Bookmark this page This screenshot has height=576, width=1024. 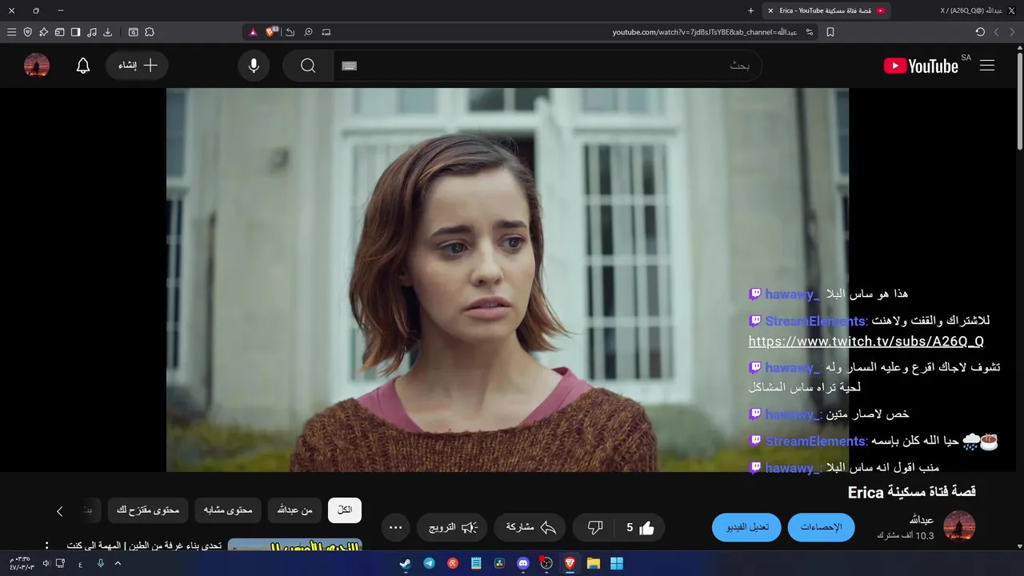tap(830, 32)
